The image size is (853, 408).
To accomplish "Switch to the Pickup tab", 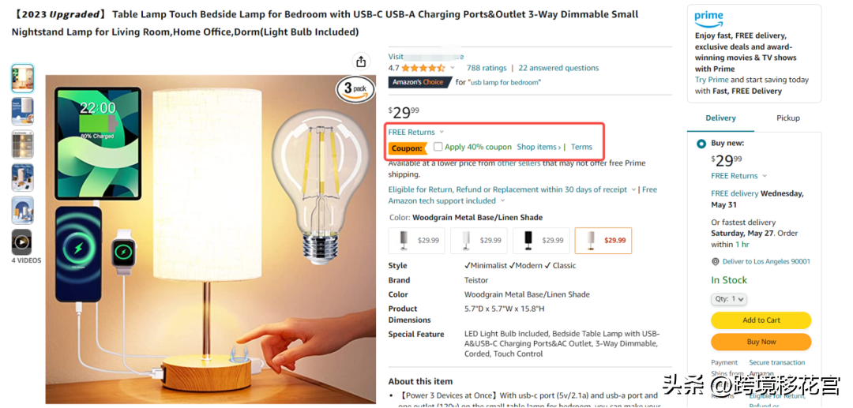I will (x=787, y=118).
